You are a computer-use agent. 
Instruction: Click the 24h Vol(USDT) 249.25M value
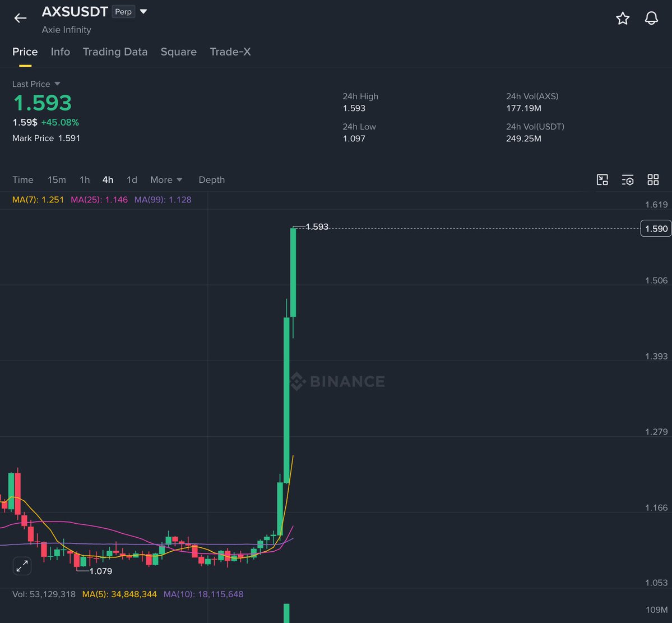tap(523, 139)
